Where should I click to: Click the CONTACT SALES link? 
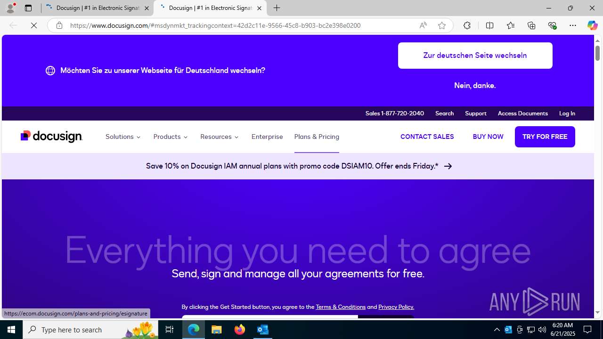427,137
